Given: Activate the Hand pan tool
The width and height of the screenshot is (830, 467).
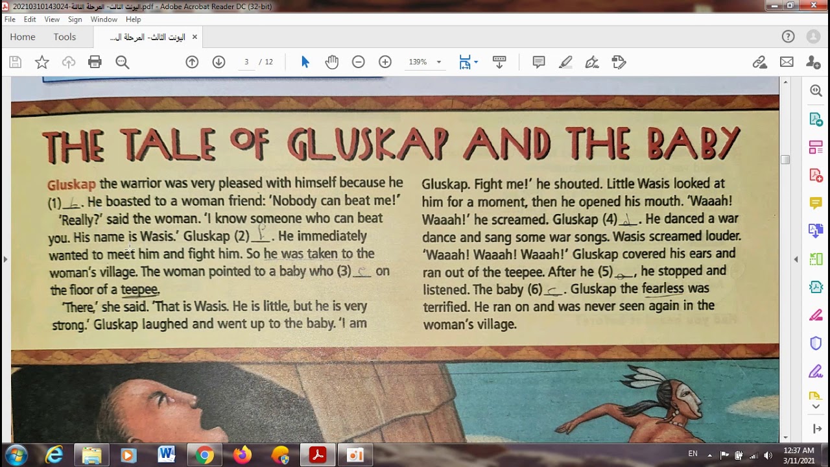Looking at the screenshot, I should point(332,62).
